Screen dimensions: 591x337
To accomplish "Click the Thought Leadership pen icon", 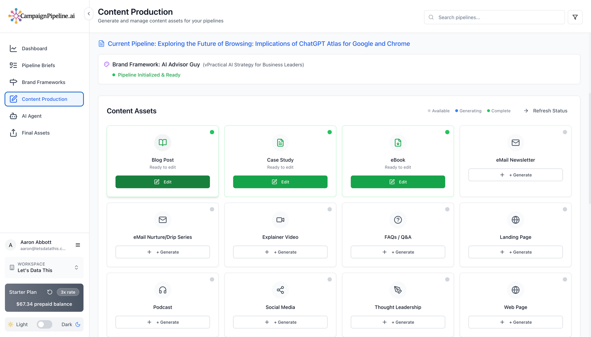I will 398,290.
